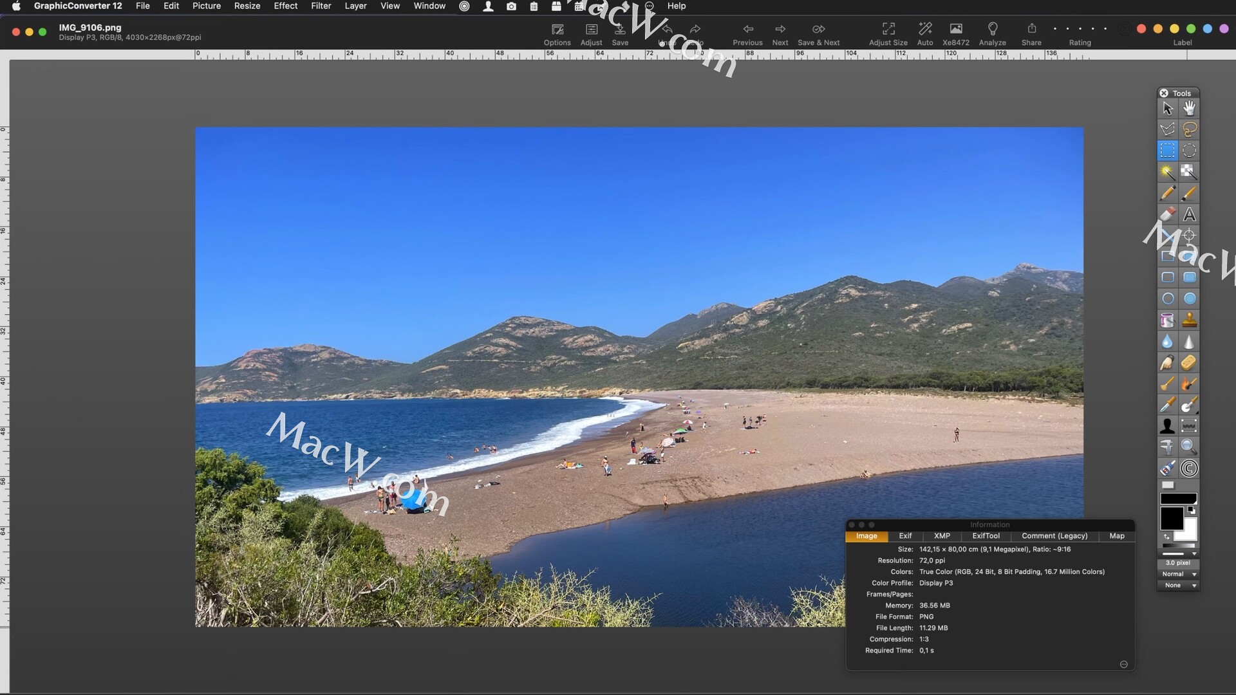This screenshot has height=695, width=1236.
Task: Open the Apple menu
Action: coord(17,6)
